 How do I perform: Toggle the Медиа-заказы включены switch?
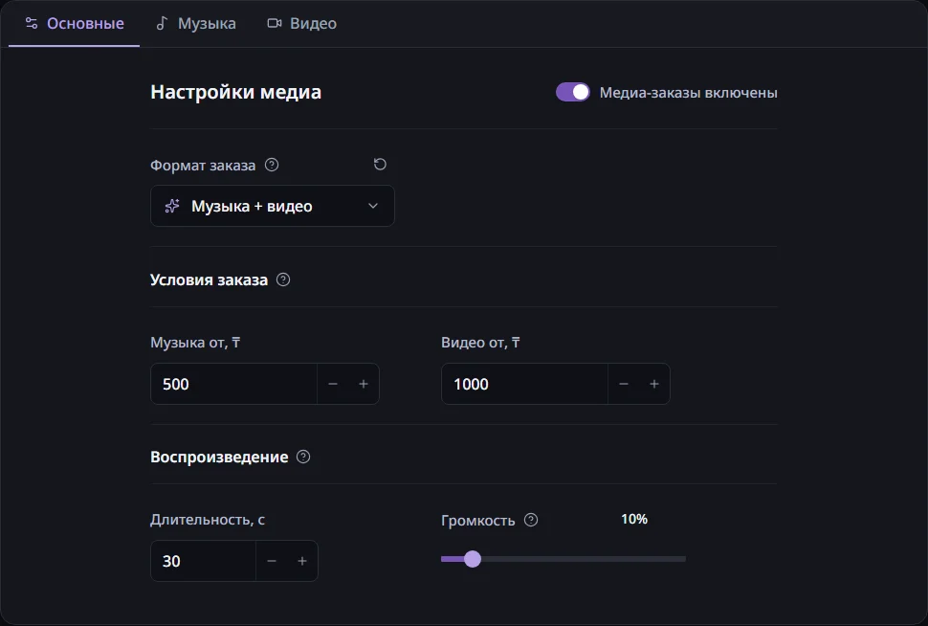point(572,93)
